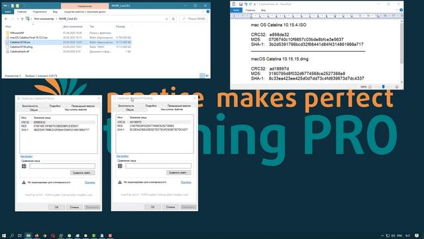Switch to Общие tab in .iso dialog
Viewport: 424px width, 239px height.
[x=34, y=110]
